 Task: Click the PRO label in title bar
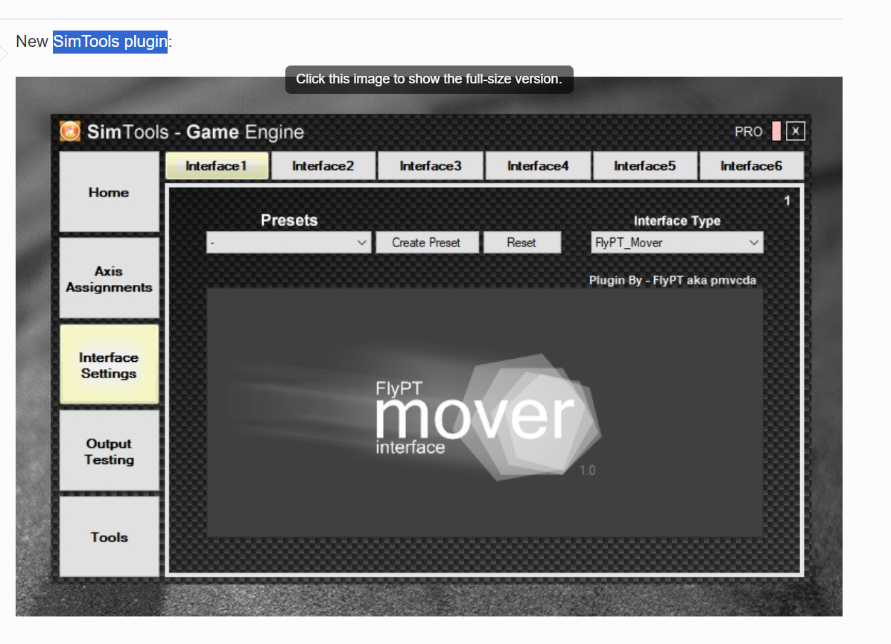coord(749,132)
